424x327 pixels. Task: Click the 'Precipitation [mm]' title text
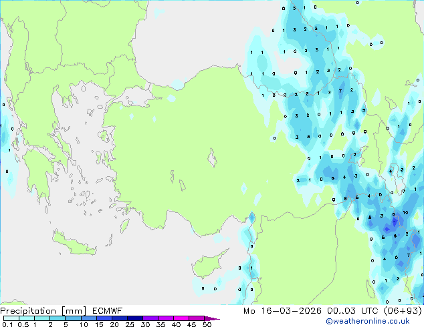point(43,311)
